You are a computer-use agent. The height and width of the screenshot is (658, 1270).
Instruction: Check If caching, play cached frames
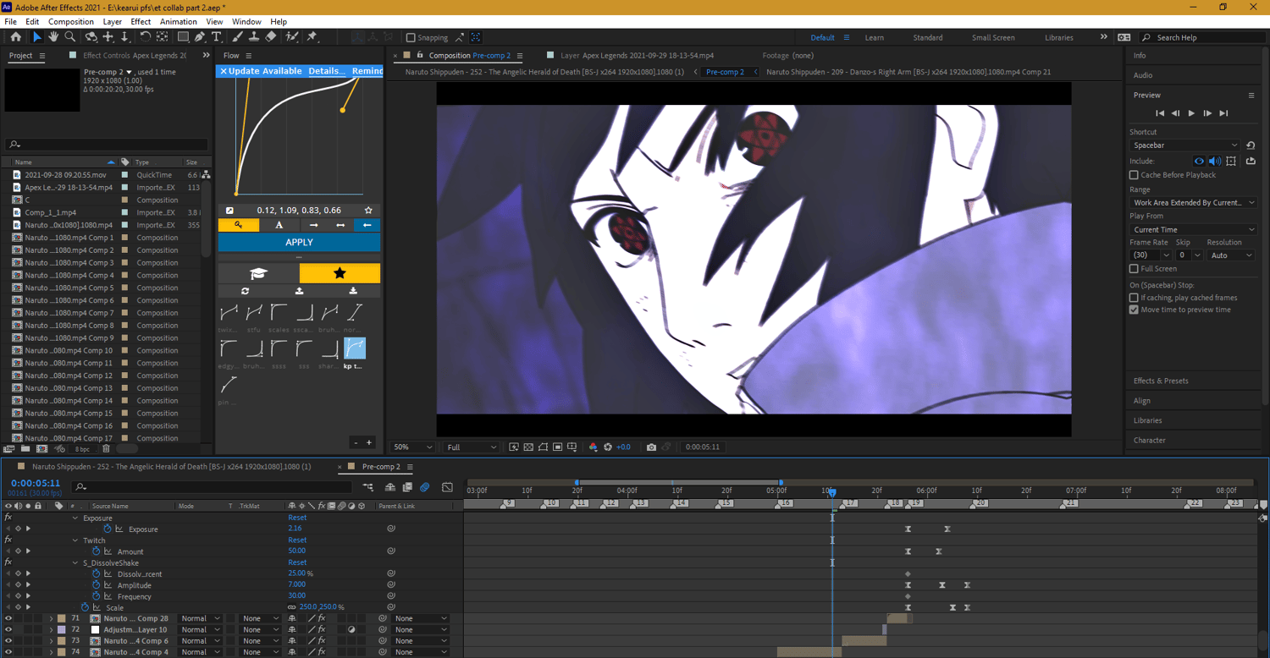pos(1134,298)
